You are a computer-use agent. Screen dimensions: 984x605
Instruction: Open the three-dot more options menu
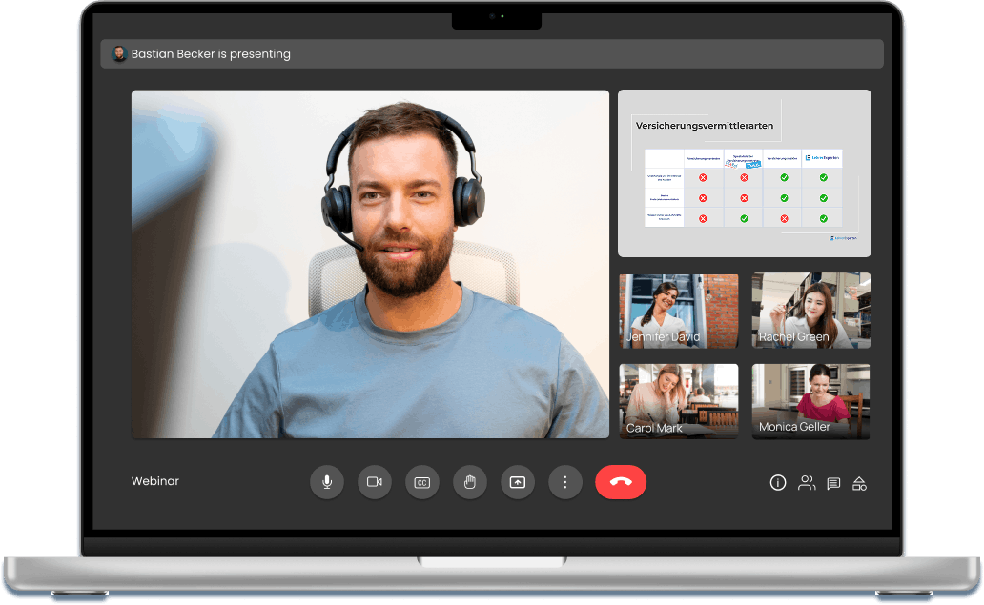pos(565,482)
